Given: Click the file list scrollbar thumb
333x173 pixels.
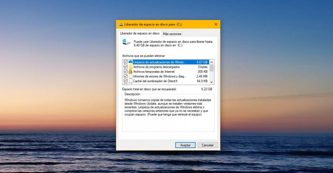Looking at the screenshot, I should coord(212,68).
